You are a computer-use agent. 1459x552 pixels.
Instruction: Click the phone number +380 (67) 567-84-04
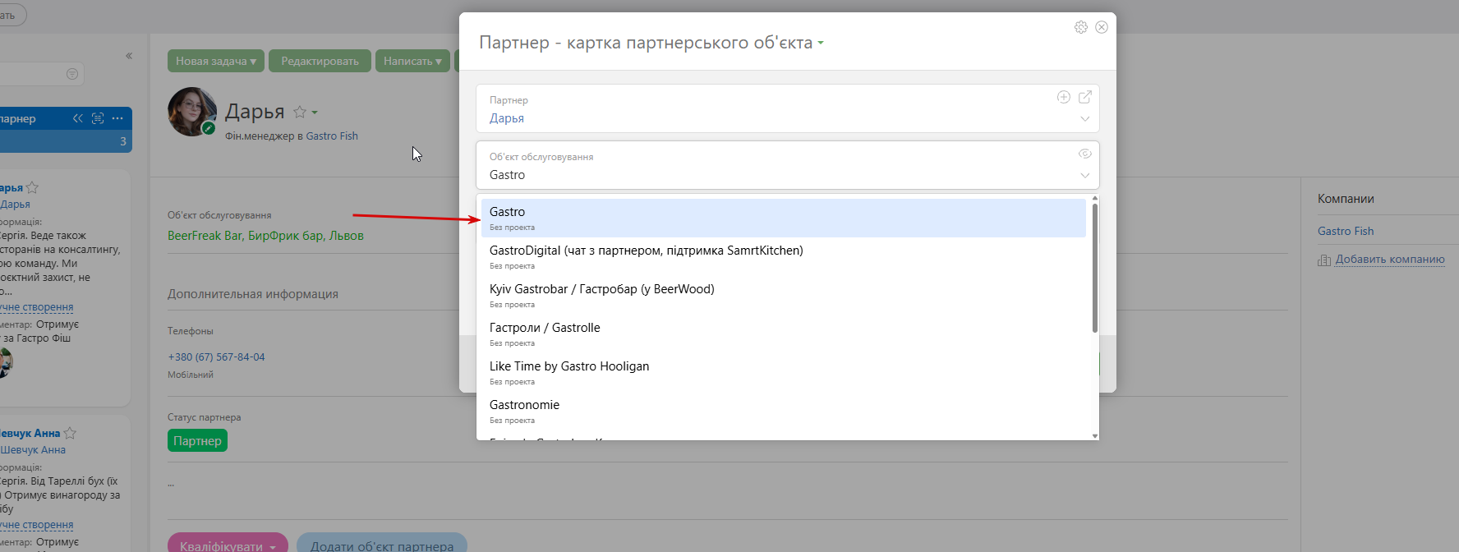pos(216,356)
